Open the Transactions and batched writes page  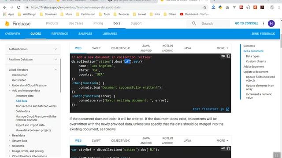[36, 106]
